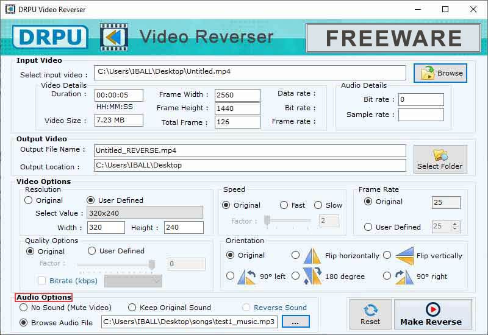Choose Slow speed option
This screenshot has width=488, height=335.
tap(318, 205)
